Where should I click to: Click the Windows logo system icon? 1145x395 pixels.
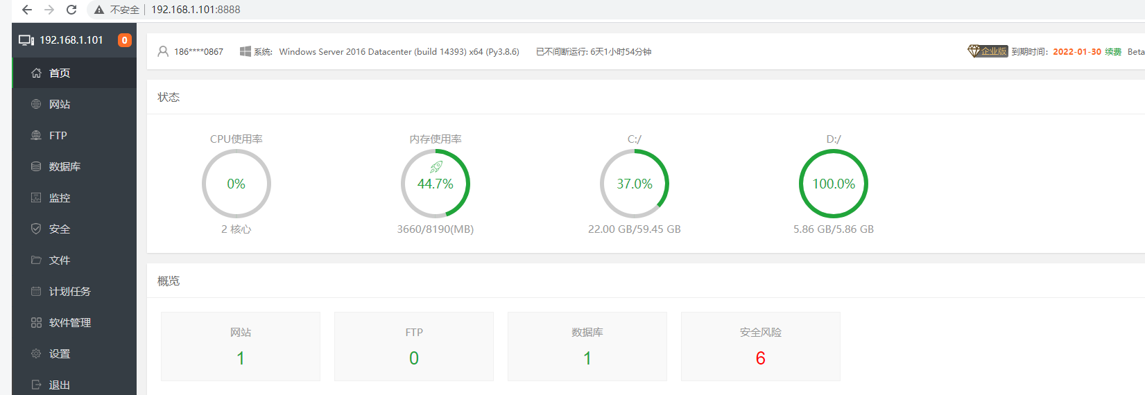coord(246,51)
